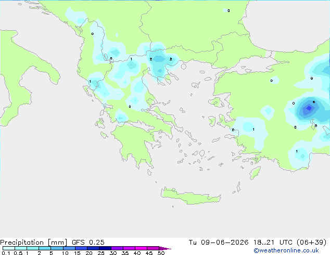Click the 25–30 mm dark navy legend box
The width and height of the screenshot is (330, 255).
(105, 248)
